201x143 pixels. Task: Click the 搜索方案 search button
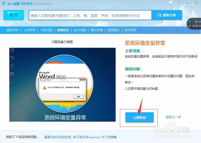click(167, 15)
